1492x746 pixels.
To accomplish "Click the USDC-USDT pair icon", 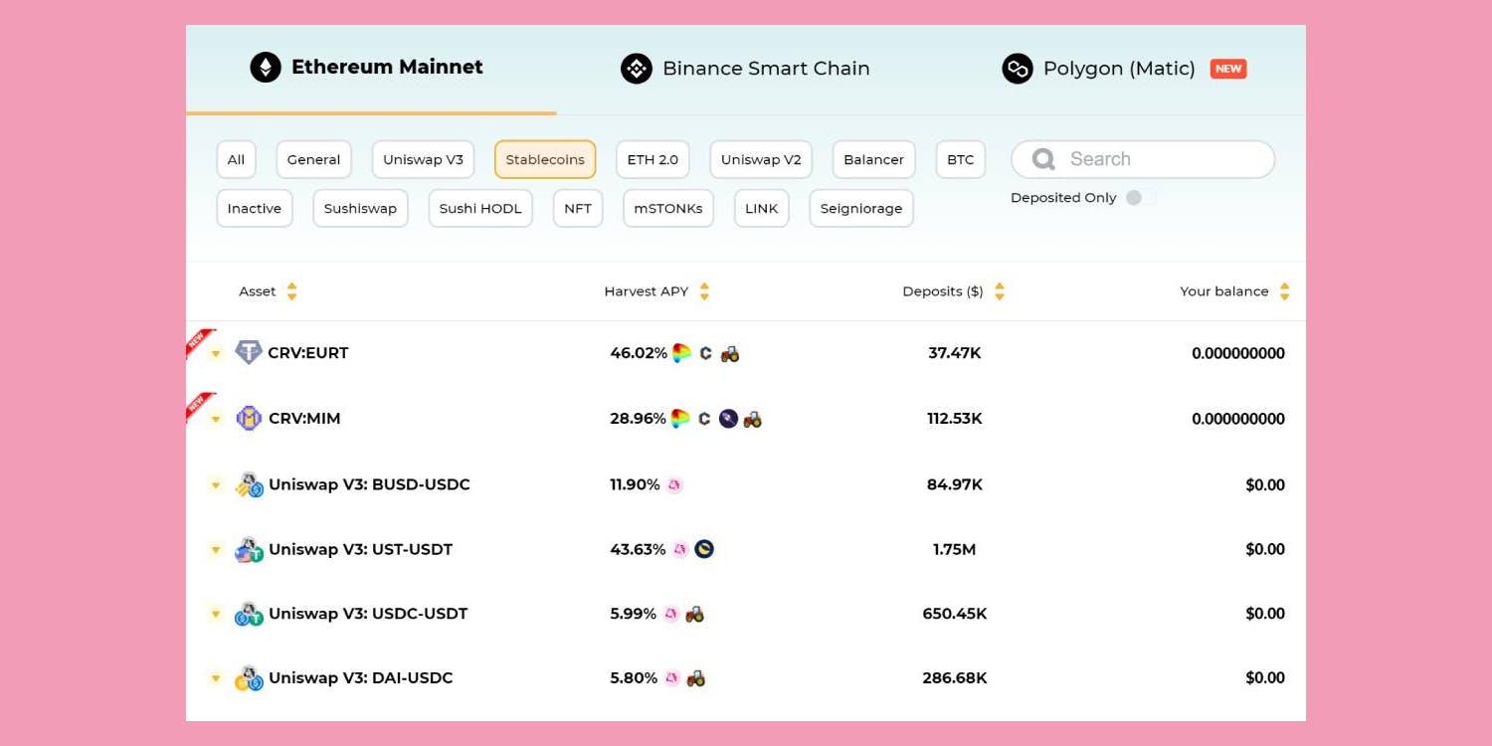I will [249, 614].
